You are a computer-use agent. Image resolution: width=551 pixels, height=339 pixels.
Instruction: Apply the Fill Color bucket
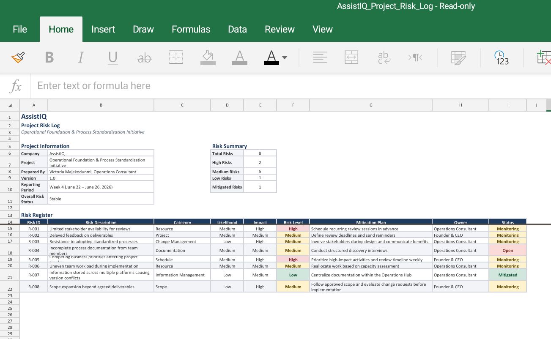pyautogui.click(x=208, y=57)
